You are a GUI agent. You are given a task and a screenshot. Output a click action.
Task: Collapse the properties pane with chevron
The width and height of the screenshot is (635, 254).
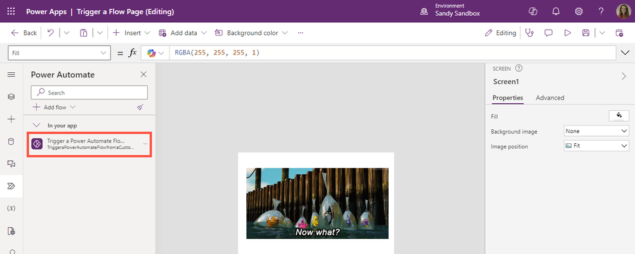click(624, 76)
